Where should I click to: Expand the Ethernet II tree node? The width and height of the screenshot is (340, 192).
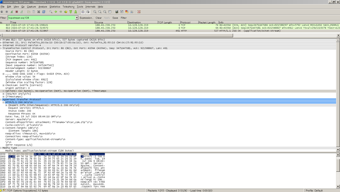point(1,43)
